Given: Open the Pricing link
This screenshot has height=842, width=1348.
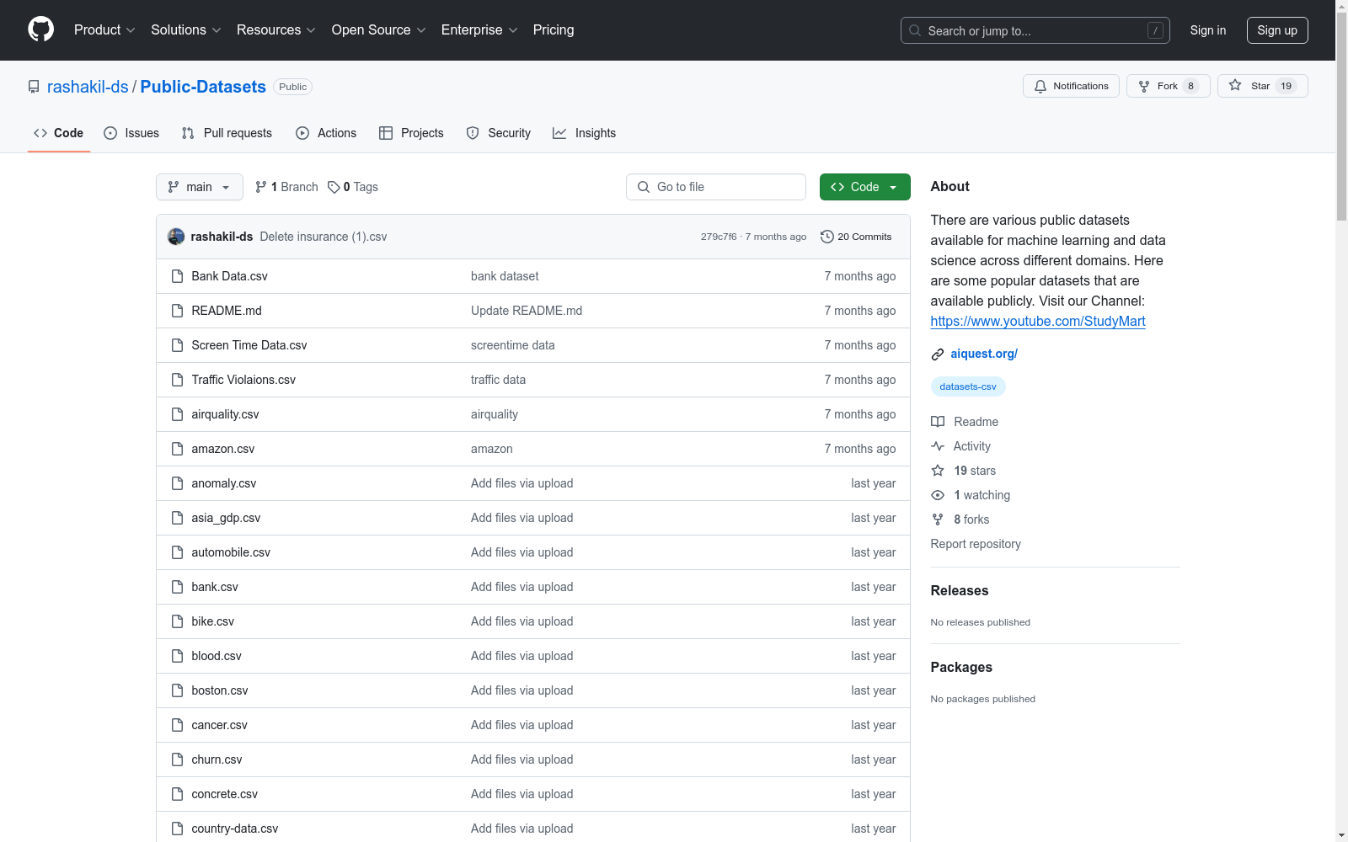Looking at the screenshot, I should [554, 30].
